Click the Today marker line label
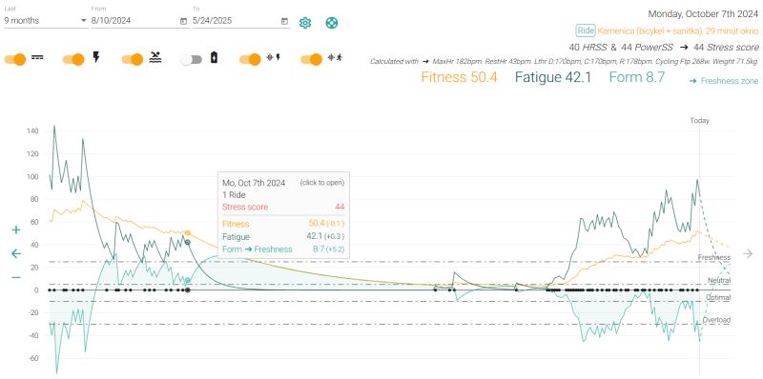This screenshot has width=763, height=379. (700, 121)
